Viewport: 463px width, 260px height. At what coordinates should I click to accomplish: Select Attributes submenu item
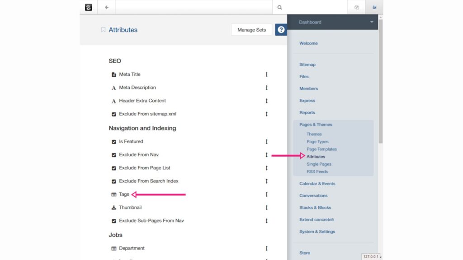point(316,157)
